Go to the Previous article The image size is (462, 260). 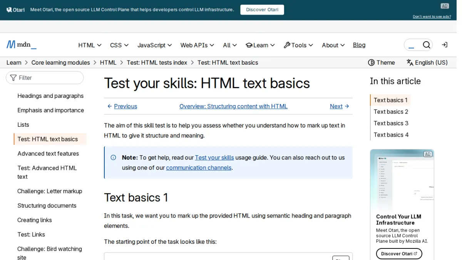(122, 106)
